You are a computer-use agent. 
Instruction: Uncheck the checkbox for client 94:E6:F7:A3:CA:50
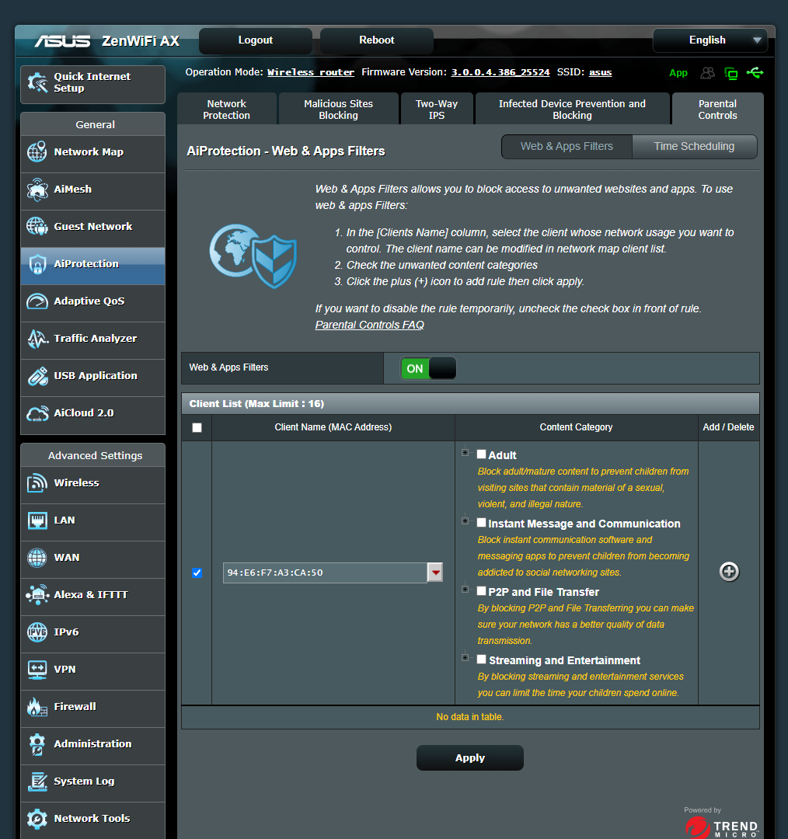197,573
